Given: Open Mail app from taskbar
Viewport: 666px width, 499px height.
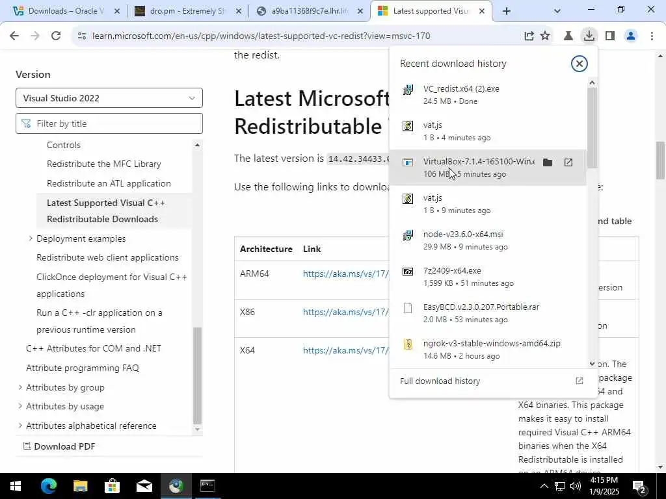Looking at the screenshot, I should 144,486.
